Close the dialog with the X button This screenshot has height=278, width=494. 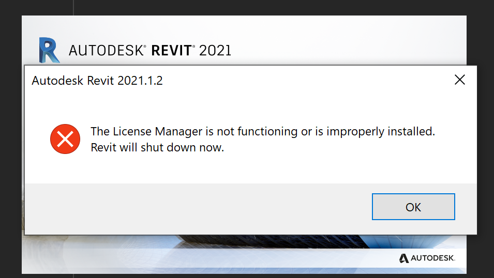click(x=459, y=80)
